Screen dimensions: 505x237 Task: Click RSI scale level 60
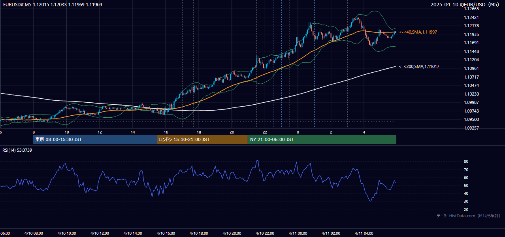click(x=466, y=177)
